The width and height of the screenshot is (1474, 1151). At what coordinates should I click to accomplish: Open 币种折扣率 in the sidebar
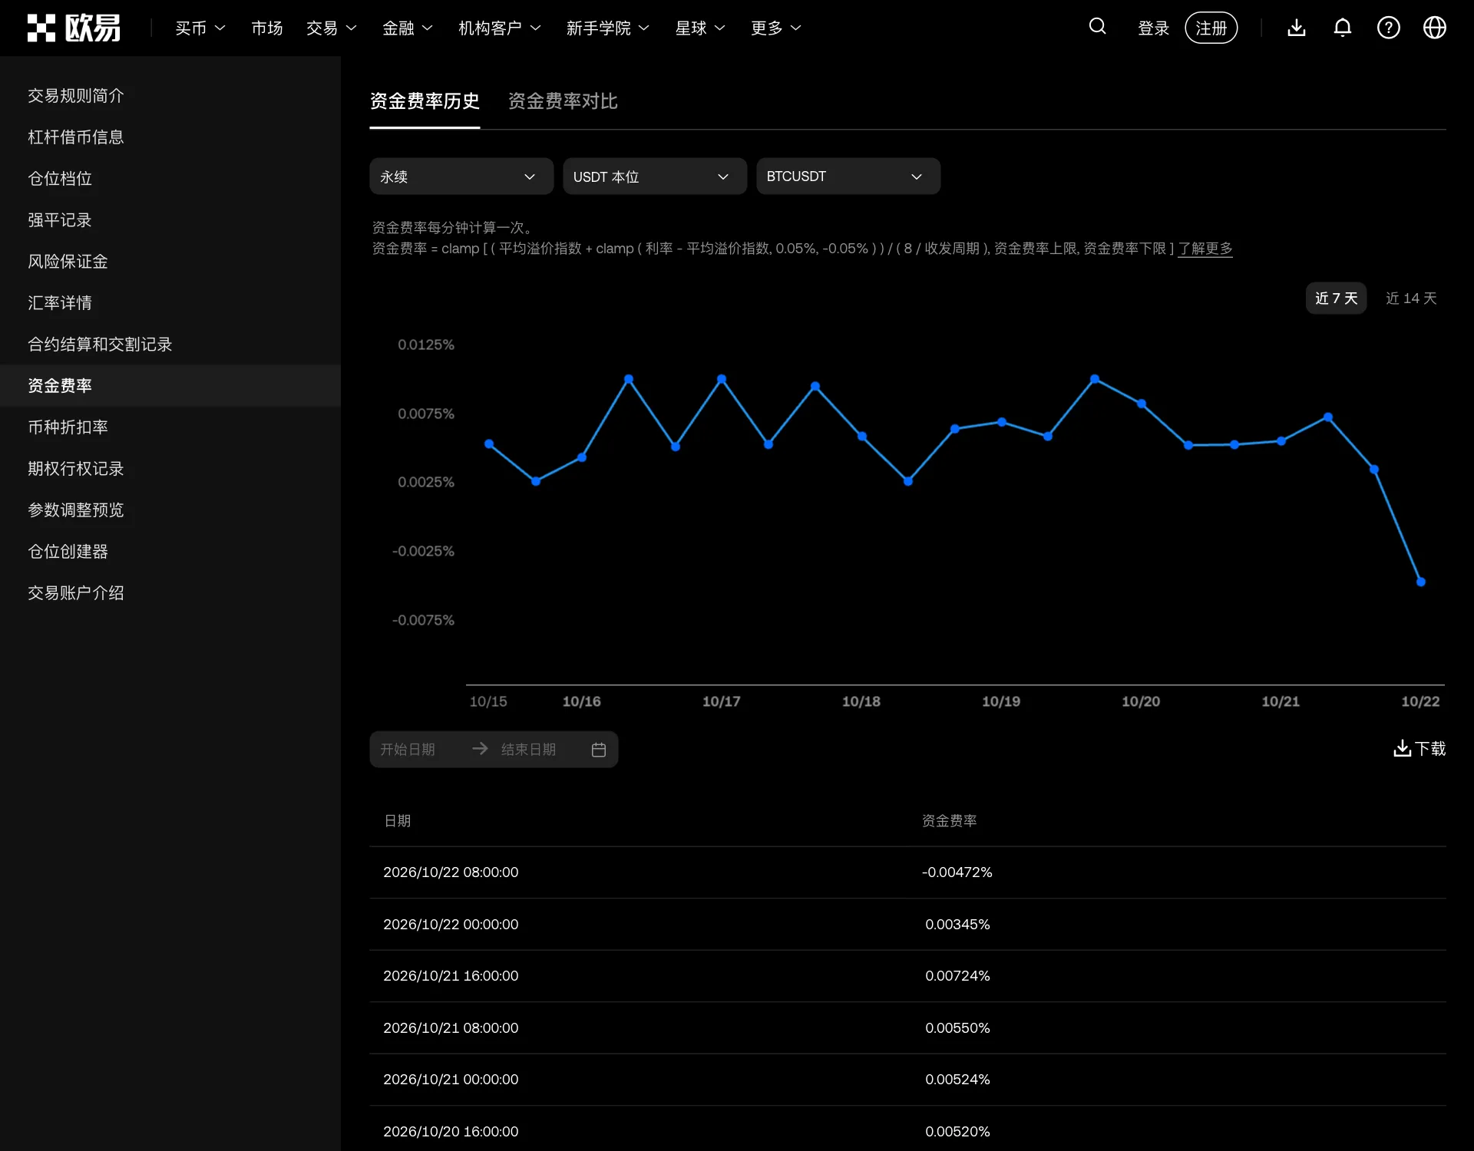(170, 427)
